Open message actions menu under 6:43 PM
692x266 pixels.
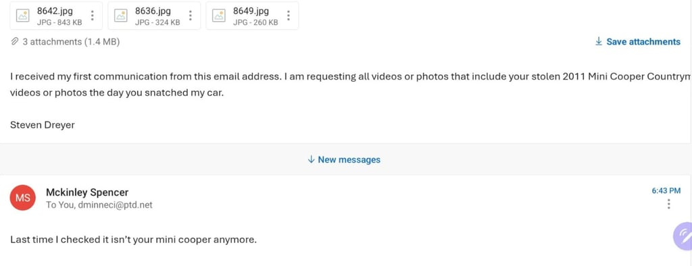pos(669,204)
